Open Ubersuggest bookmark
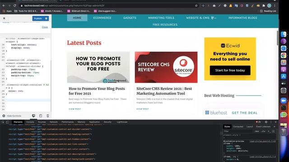This screenshot has height=162, width=289. coord(105,11)
